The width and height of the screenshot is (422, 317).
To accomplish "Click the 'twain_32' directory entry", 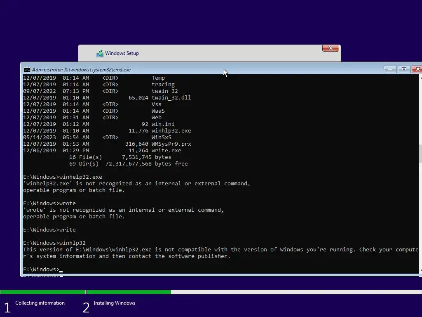I will (x=165, y=91).
